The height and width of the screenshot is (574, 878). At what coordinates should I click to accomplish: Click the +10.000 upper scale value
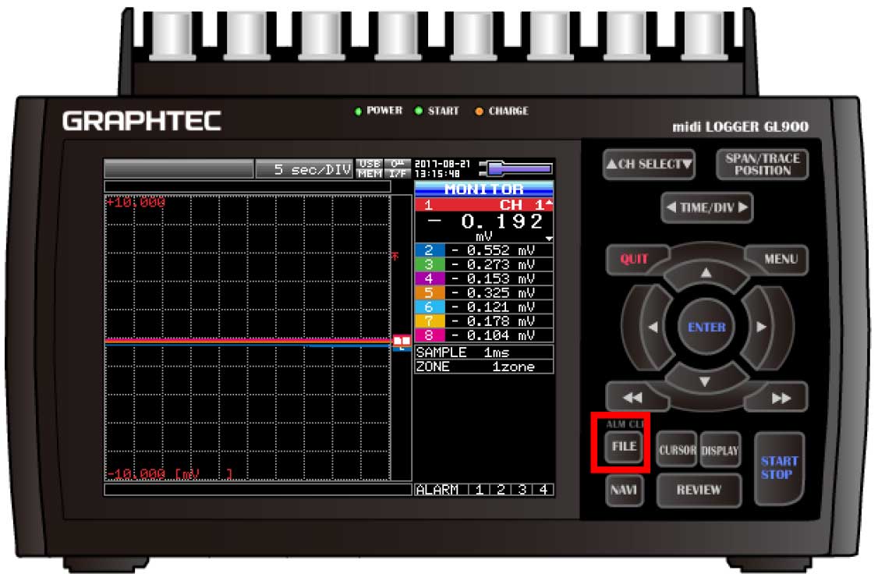(136, 202)
